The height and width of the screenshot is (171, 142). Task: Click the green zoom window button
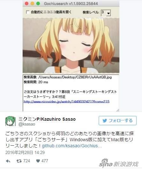[x=38, y=4]
